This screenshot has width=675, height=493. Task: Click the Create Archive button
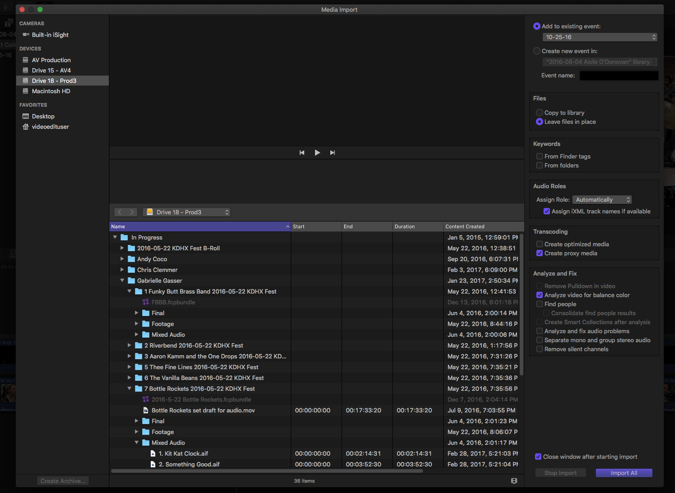[63, 481]
